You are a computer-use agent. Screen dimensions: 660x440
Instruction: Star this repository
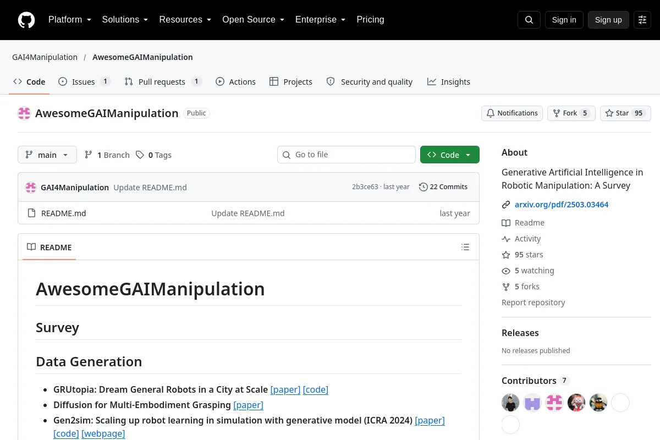(625, 113)
